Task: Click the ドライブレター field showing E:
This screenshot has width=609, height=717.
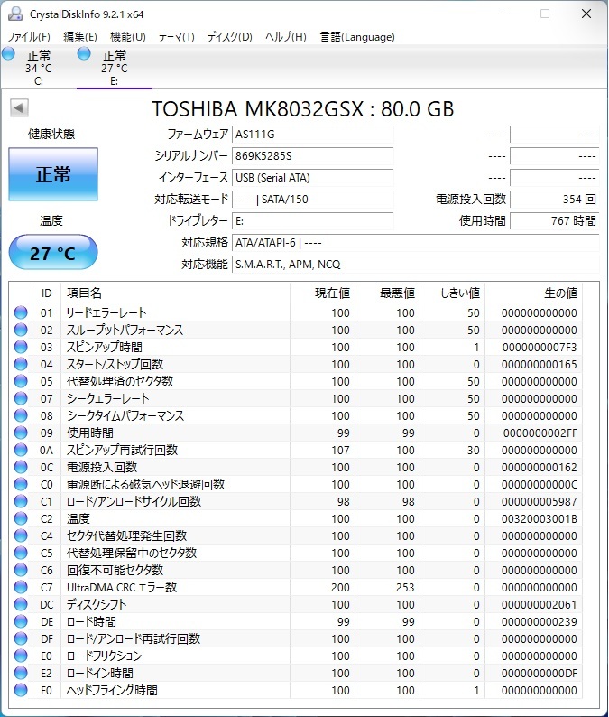Action: pyautogui.click(x=312, y=221)
